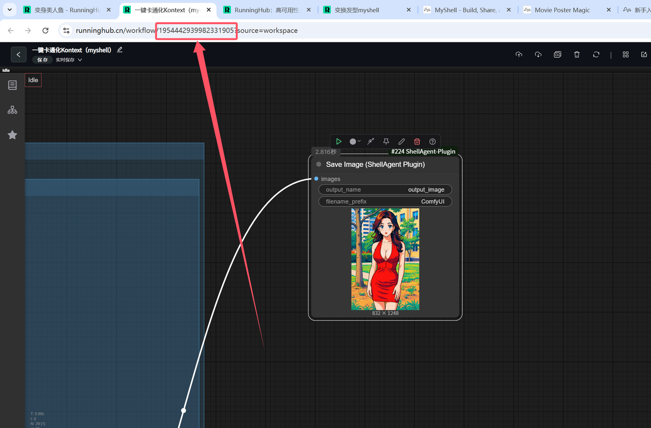
Task: Open favorites star icon in sidebar
Action: (x=12, y=135)
